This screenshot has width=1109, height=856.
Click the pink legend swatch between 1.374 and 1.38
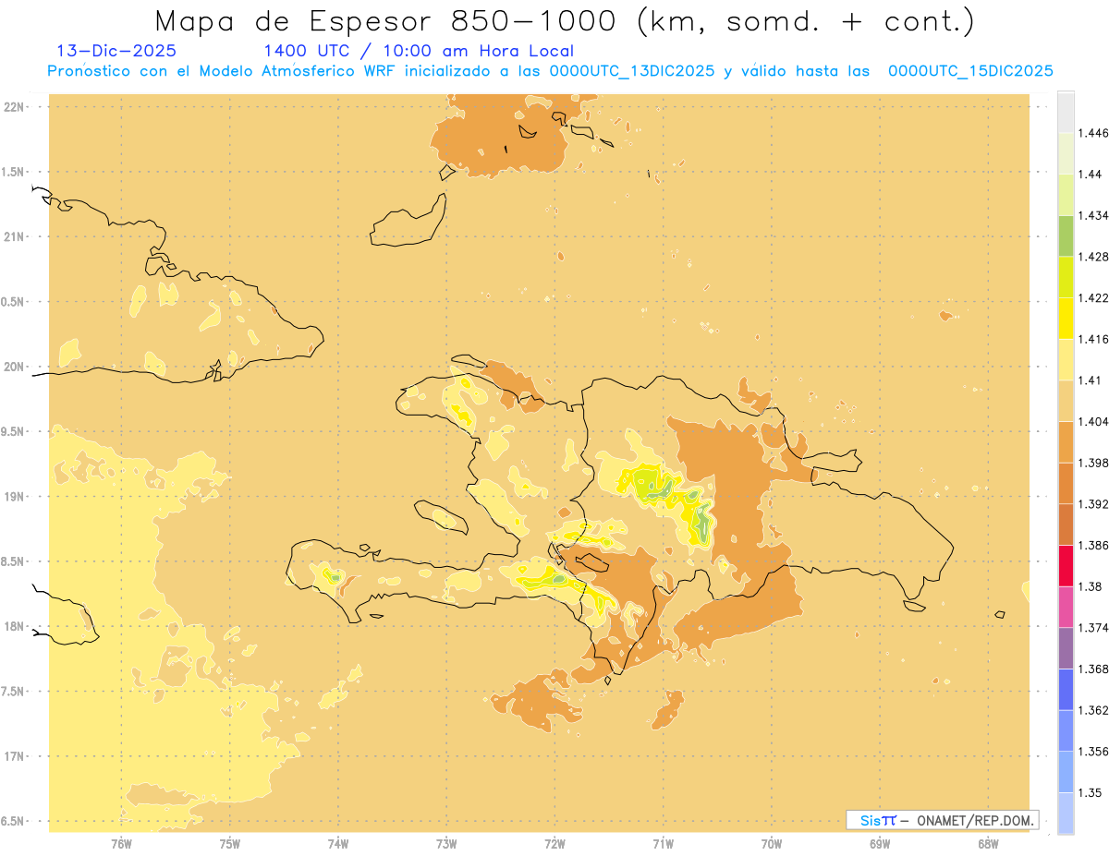1066,607
